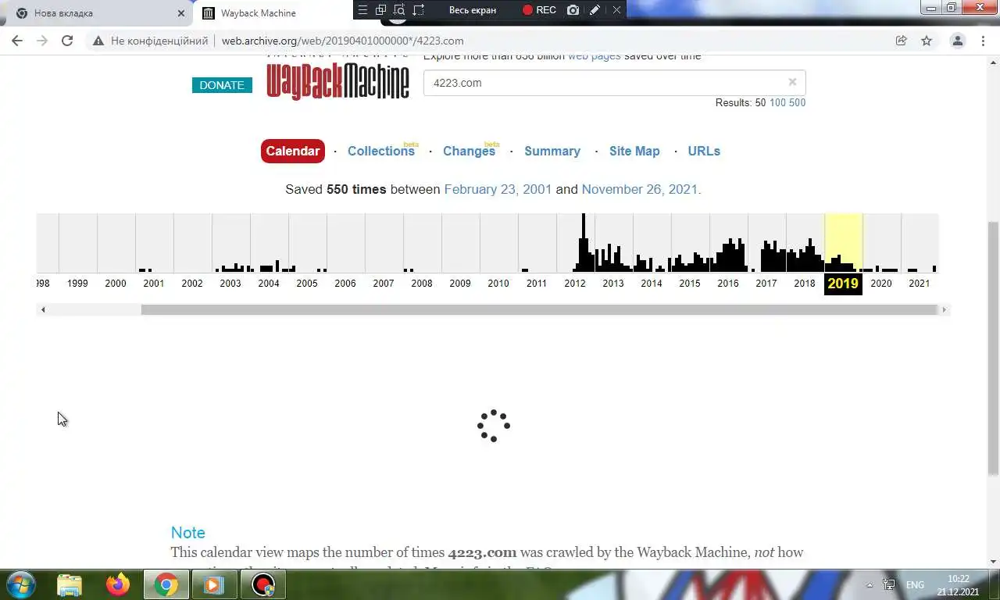
Task: Share this page via the share icon
Action: coord(901,41)
